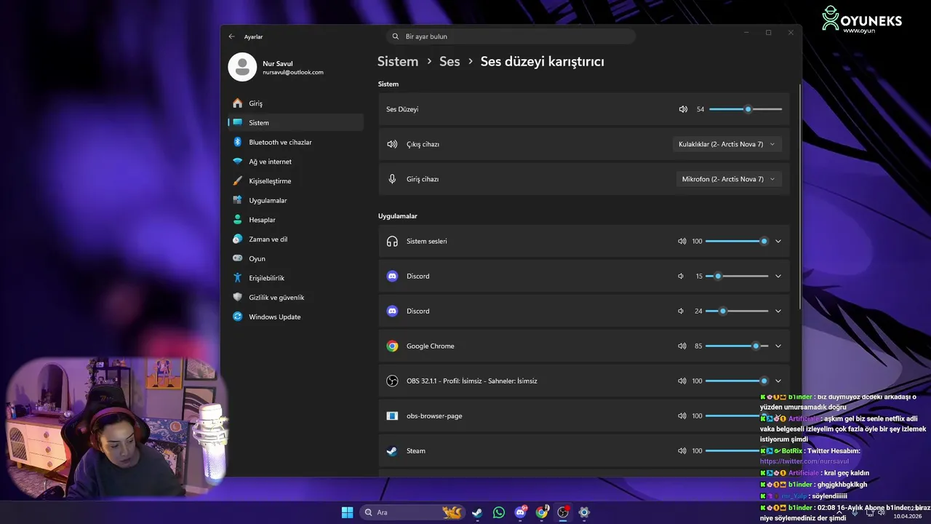Open Discord from the taskbar

tap(520, 512)
